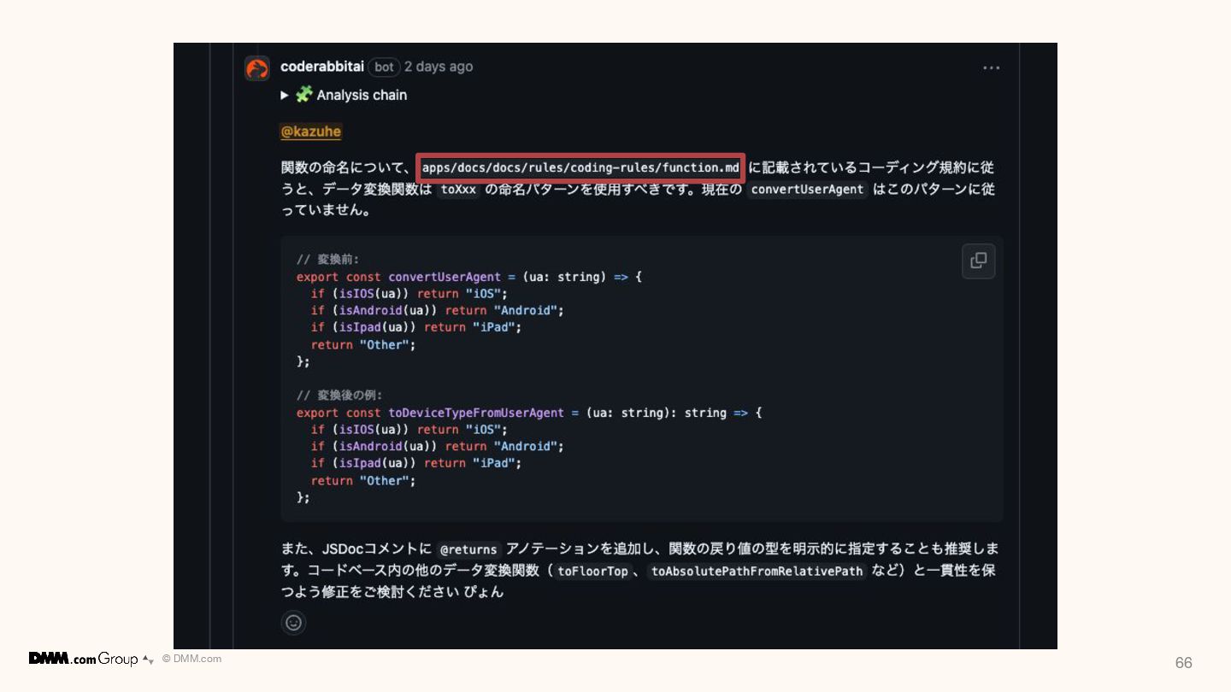The image size is (1231, 692).
Task: Click convertUserAgent inline code in paragraph
Action: click(x=807, y=190)
